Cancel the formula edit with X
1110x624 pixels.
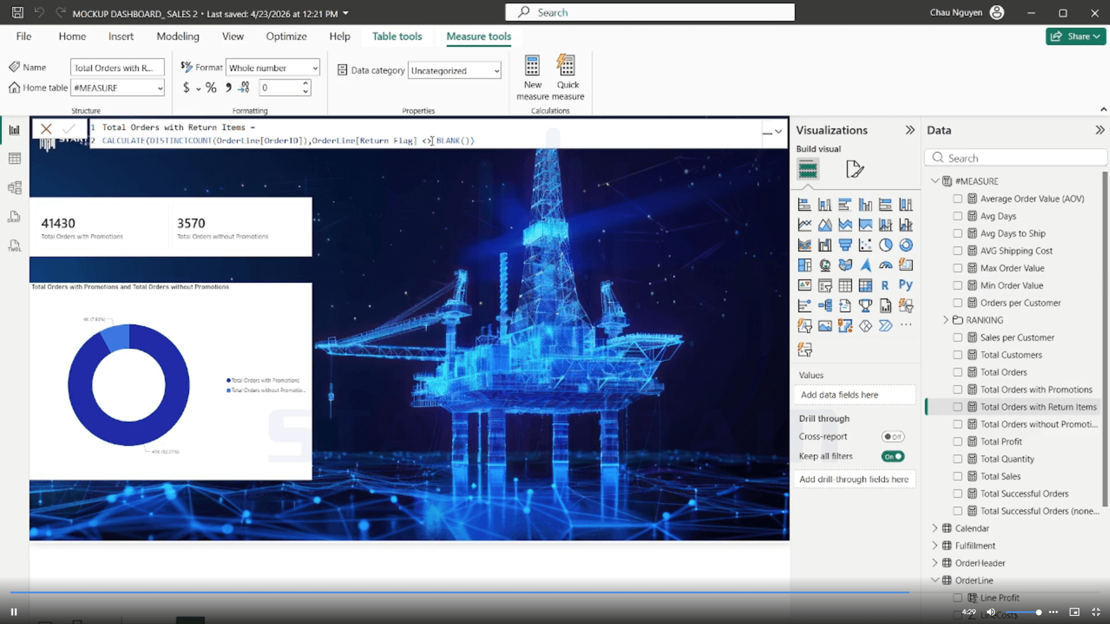[46, 129]
